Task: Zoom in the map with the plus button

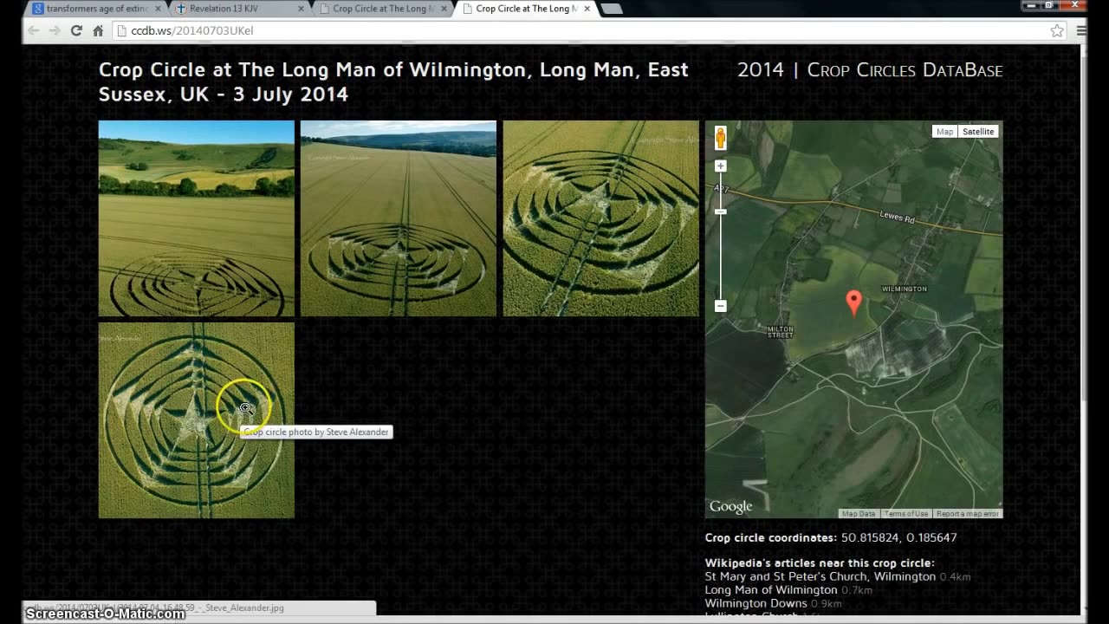Action: (x=720, y=166)
